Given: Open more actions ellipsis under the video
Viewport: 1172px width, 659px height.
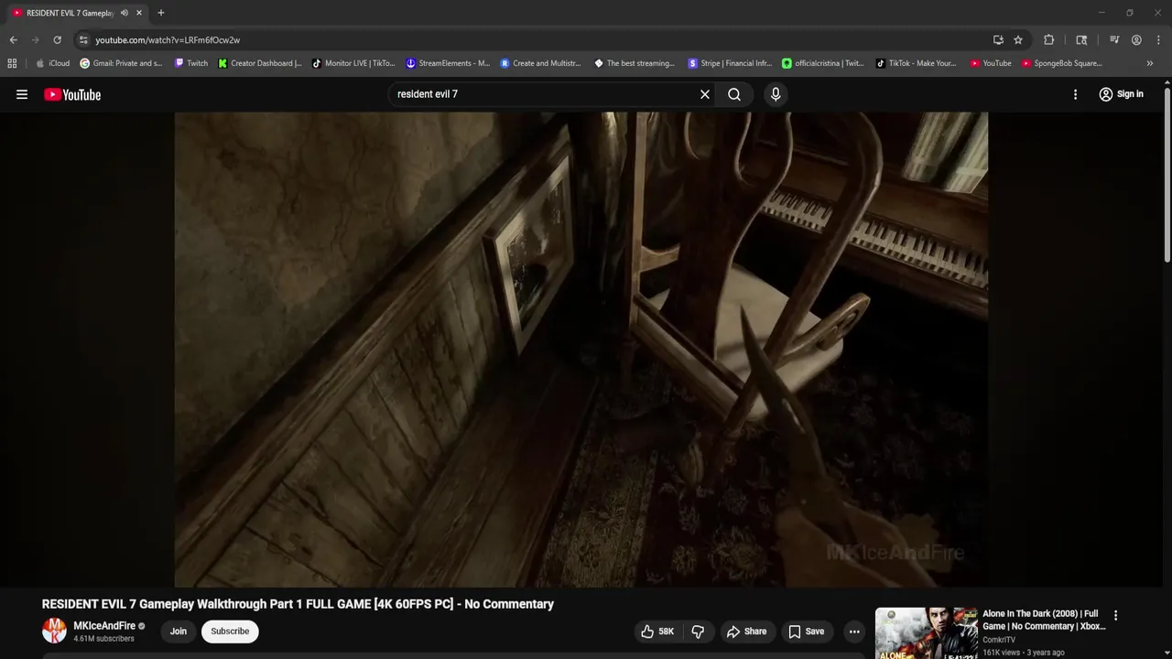Looking at the screenshot, I should [x=854, y=632].
